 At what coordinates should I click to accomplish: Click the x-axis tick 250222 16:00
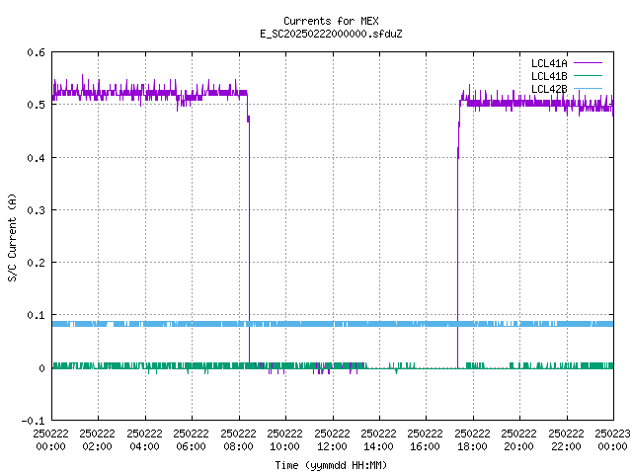pyautogui.click(x=425, y=439)
